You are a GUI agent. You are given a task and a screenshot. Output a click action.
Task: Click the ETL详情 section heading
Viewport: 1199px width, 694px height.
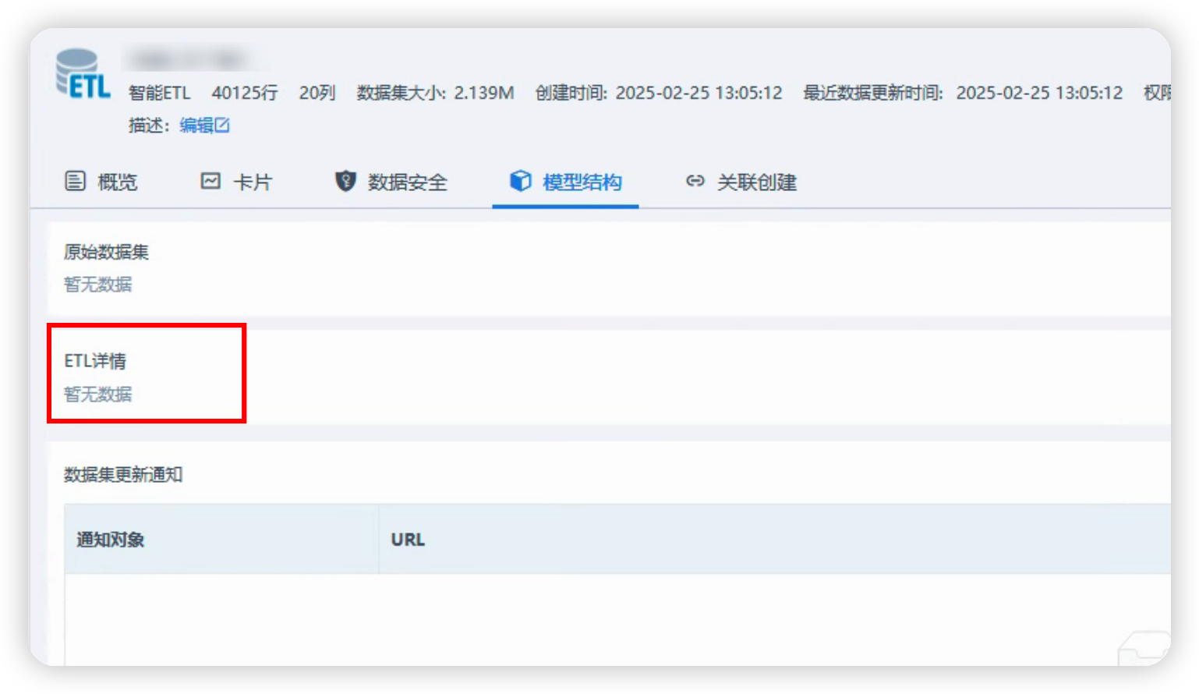[x=95, y=361]
